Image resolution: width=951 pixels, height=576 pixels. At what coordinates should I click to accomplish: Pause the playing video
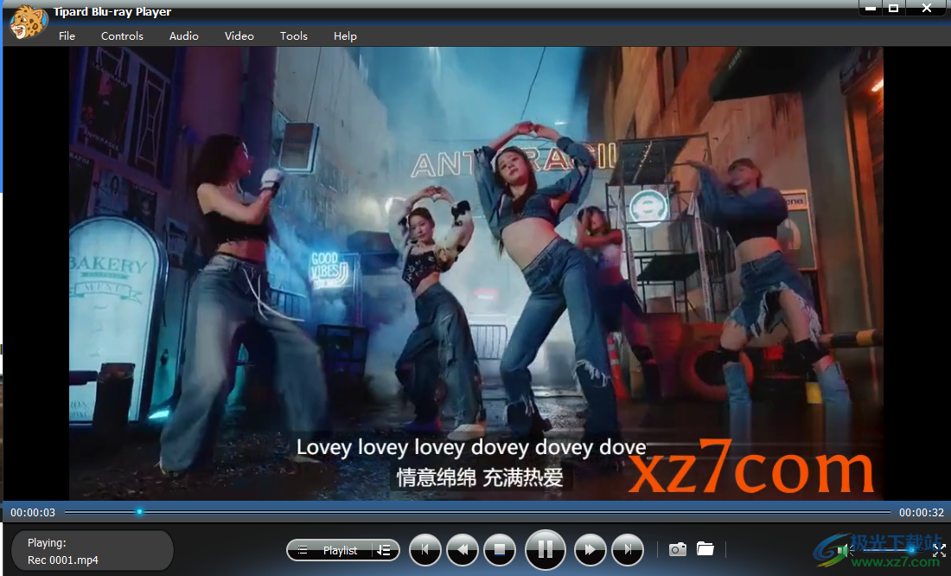tap(546, 550)
